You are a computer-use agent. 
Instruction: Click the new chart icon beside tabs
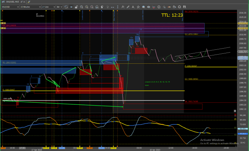tap(29, 2)
